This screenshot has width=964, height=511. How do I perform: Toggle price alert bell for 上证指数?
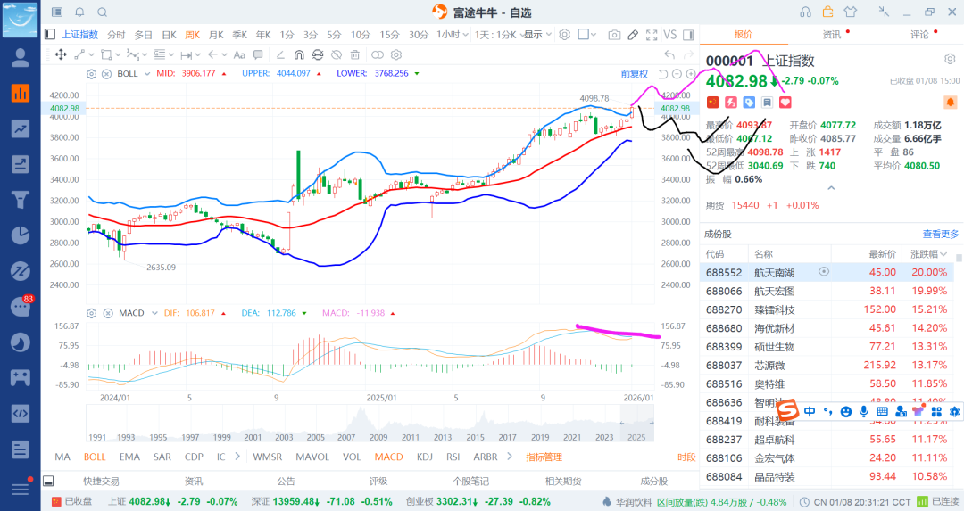[950, 102]
